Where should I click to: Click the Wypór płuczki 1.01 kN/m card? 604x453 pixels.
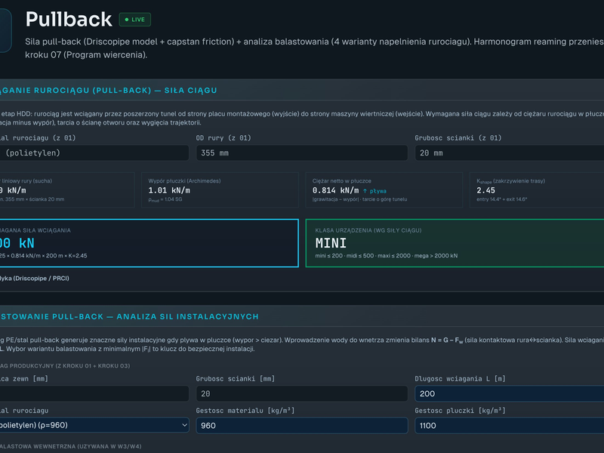pyautogui.click(x=220, y=190)
